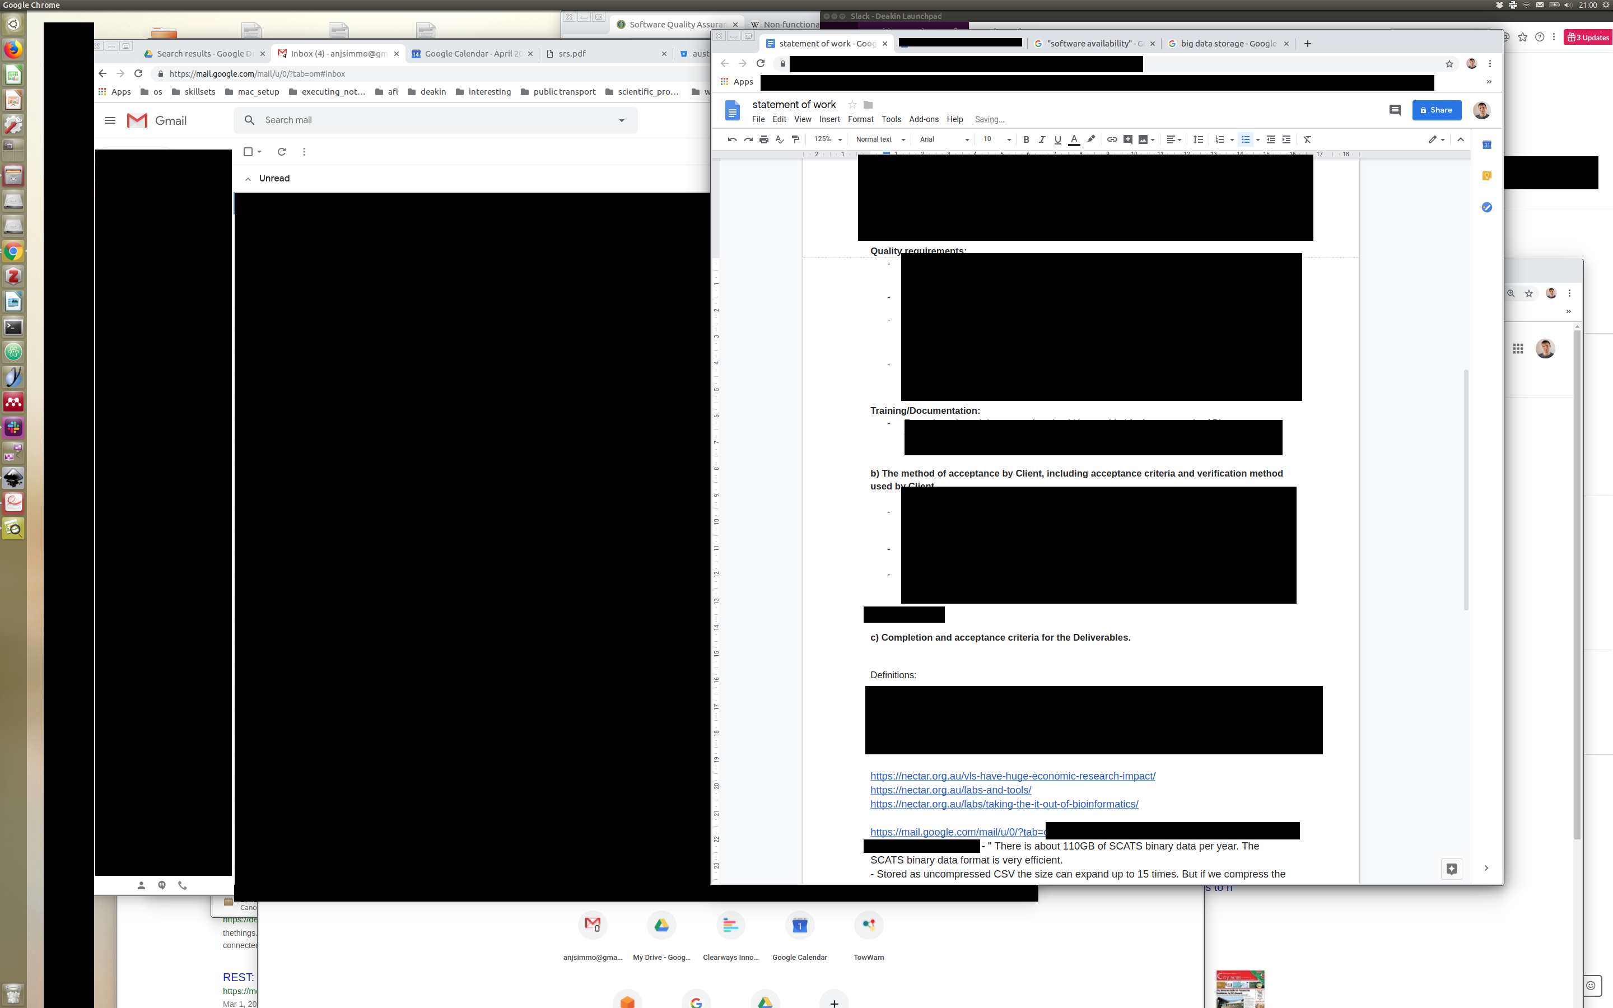Toggle the bulleted list button
Screen dimensions: 1613x1008
1245,139
